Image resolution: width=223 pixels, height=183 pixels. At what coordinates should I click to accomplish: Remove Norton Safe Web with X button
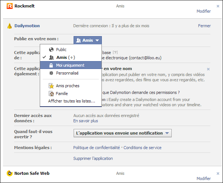click(218, 173)
